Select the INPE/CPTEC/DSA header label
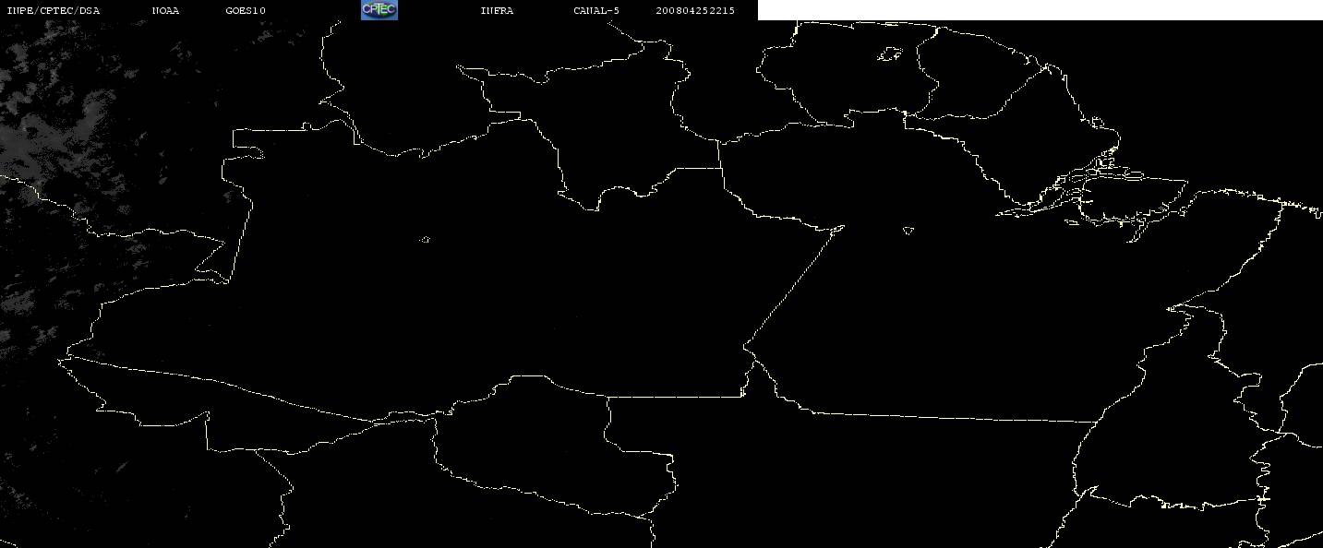Image resolution: width=1323 pixels, height=548 pixels. click(x=54, y=10)
